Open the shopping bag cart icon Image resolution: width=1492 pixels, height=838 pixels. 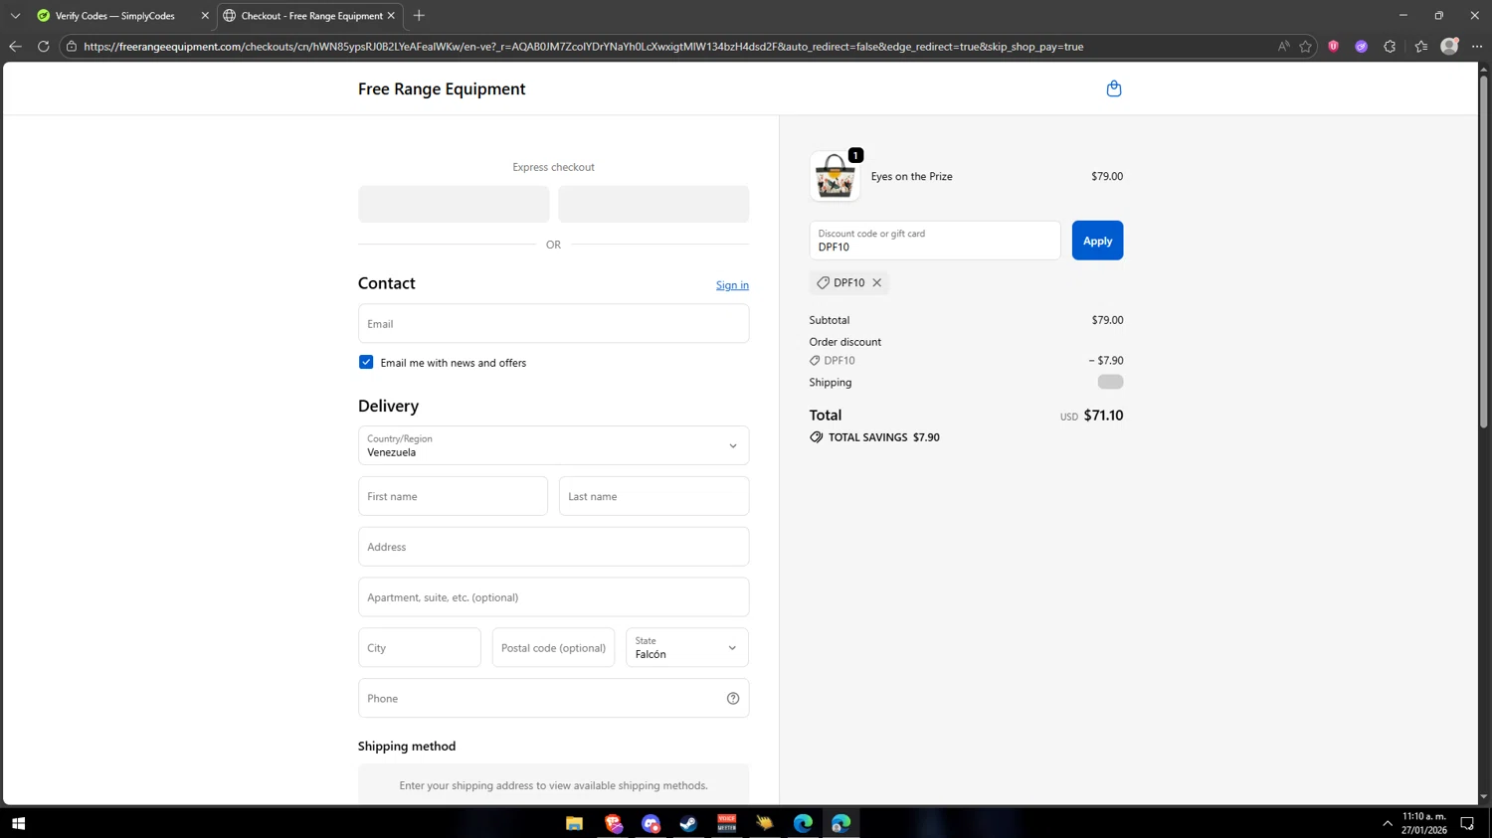1113,88
